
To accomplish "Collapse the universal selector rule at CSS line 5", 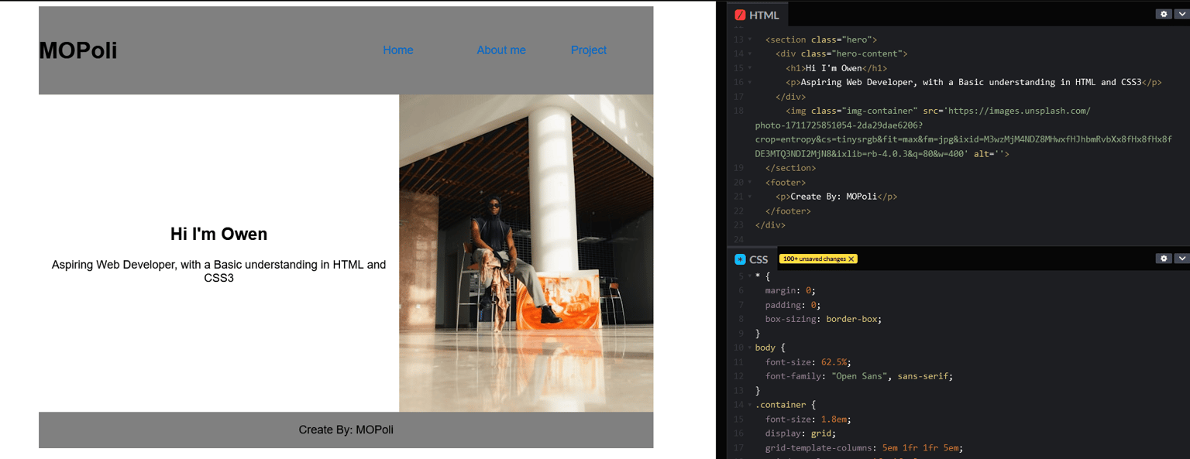I will click(x=750, y=276).
